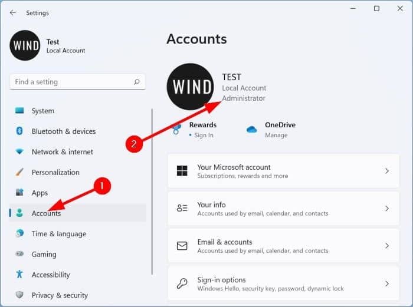Click the Rewards Sign In link
The image size is (413, 307).
pyautogui.click(x=204, y=135)
